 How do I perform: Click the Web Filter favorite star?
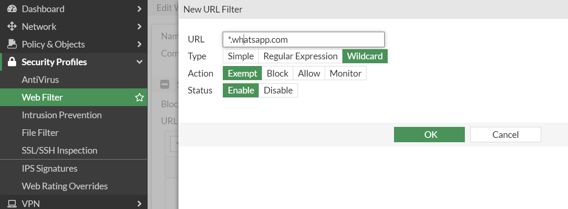tap(139, 97)
